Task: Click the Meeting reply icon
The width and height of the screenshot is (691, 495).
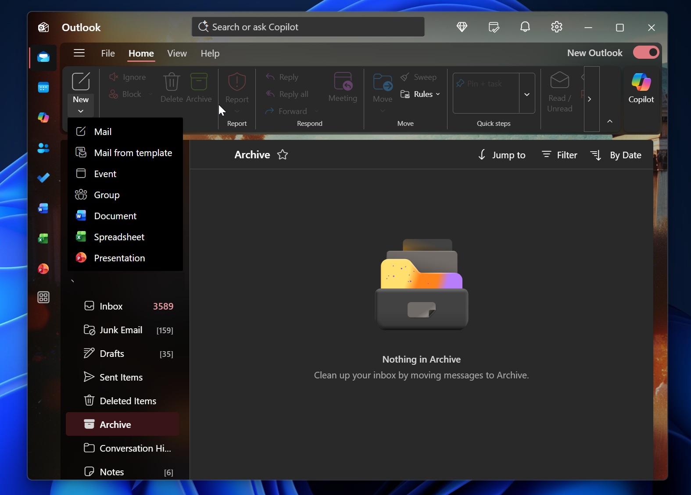Action: 343,82
